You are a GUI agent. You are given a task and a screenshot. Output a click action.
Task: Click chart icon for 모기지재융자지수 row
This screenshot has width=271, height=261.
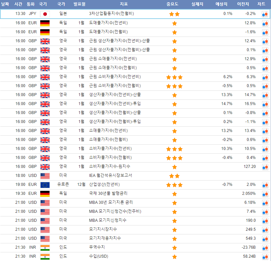pyautogui.click(x=265, y=239)
